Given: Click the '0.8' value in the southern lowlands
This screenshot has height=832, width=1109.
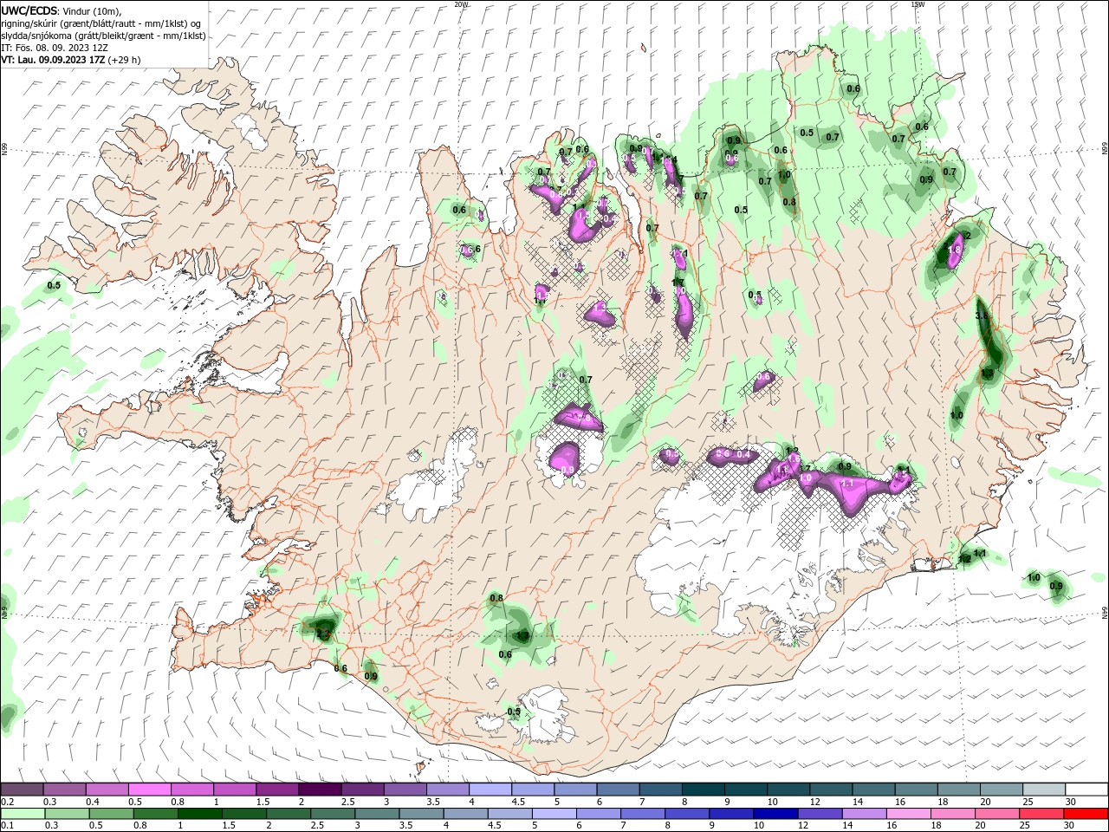Looking at the screenshot, I should click(x=496, y=598).
